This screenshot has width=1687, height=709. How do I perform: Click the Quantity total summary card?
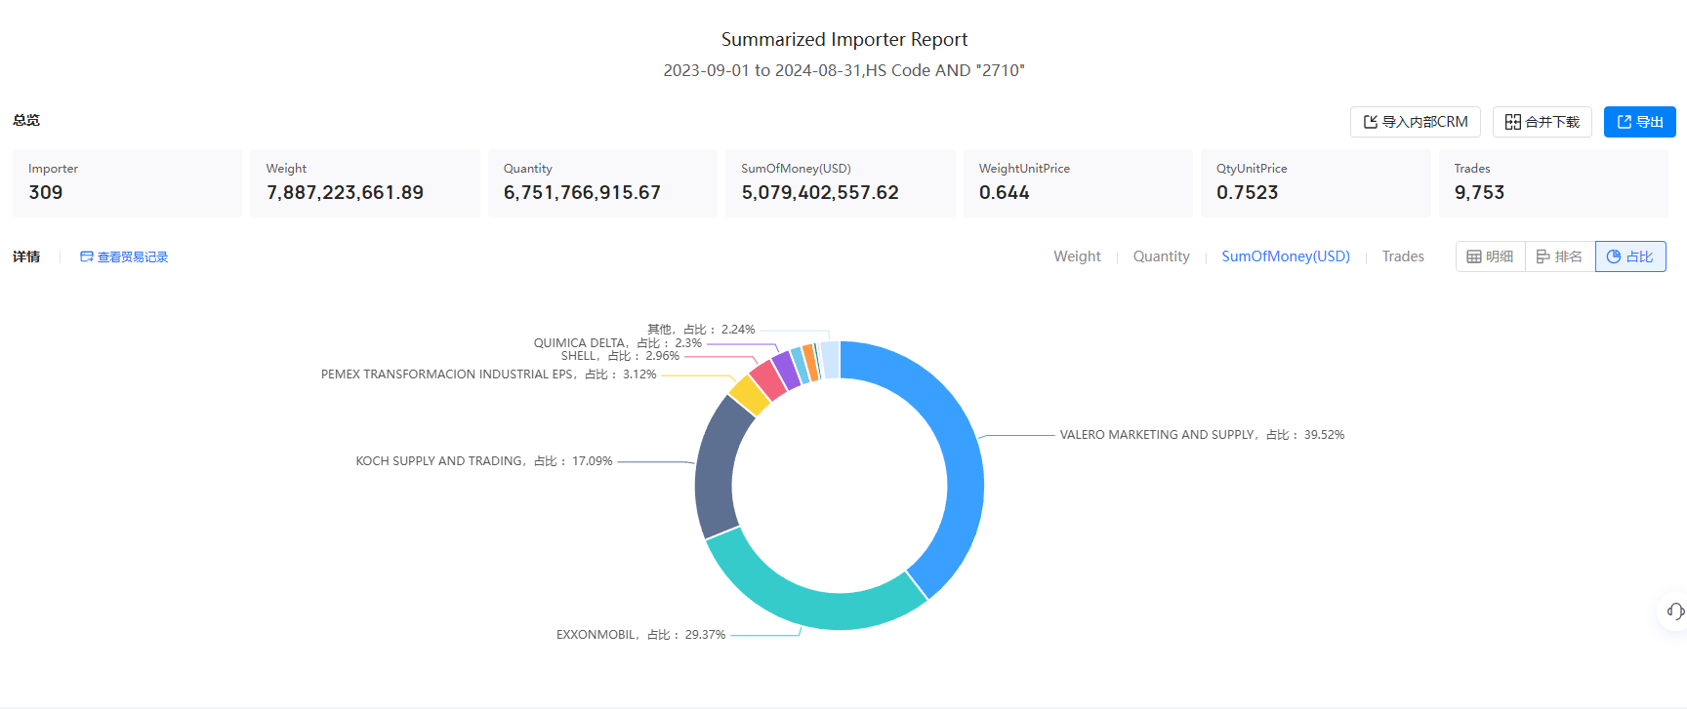(x=602, y=183)
